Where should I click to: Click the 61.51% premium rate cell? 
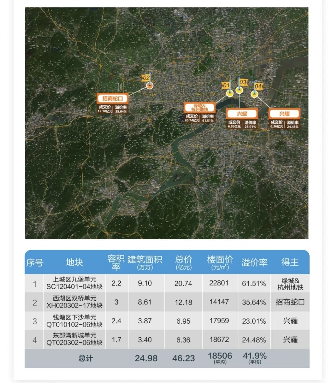254,283
